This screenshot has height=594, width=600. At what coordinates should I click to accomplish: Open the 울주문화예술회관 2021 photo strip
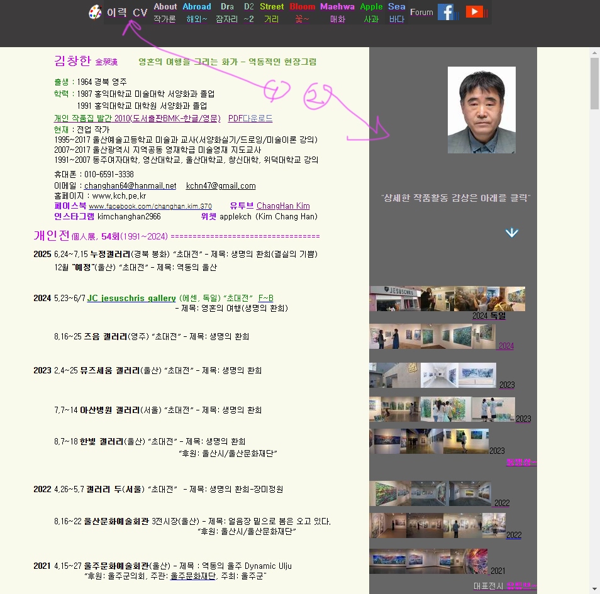pyautogui.click(x=428, y=561)
